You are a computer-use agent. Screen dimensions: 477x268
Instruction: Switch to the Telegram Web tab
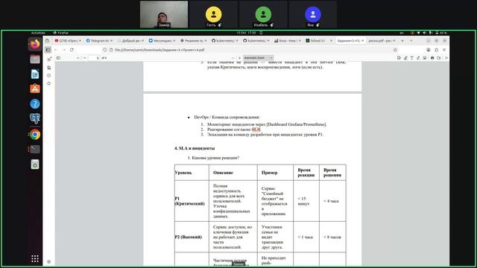tap(99, 40)
